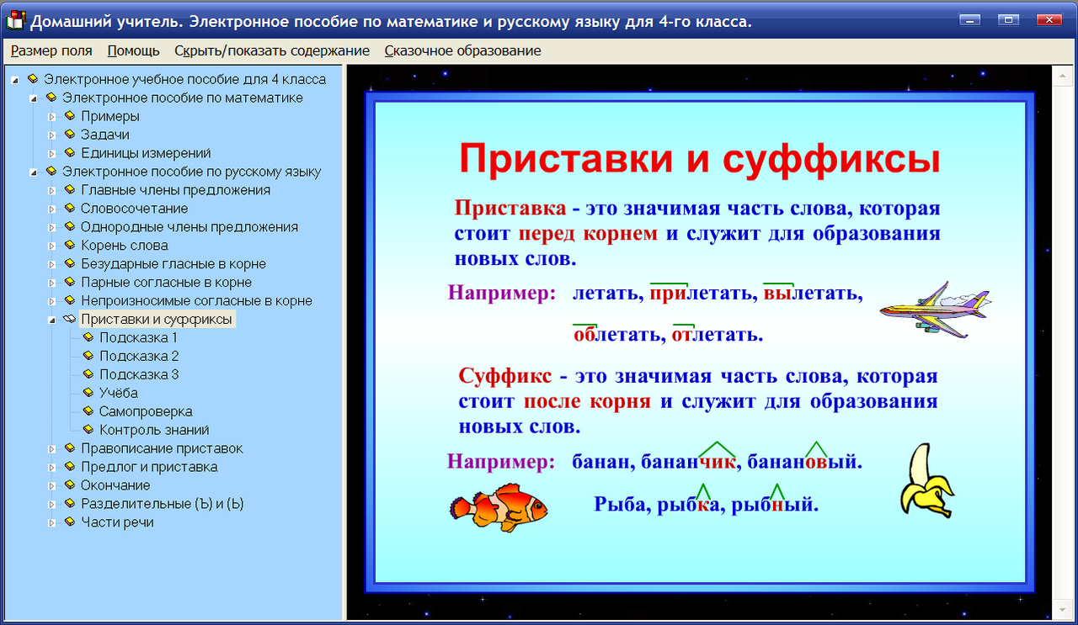Screen dimensions: 1078x625
Task: Collapse the Электронное пособие по русскому языку node
Action: pos(34,171)
